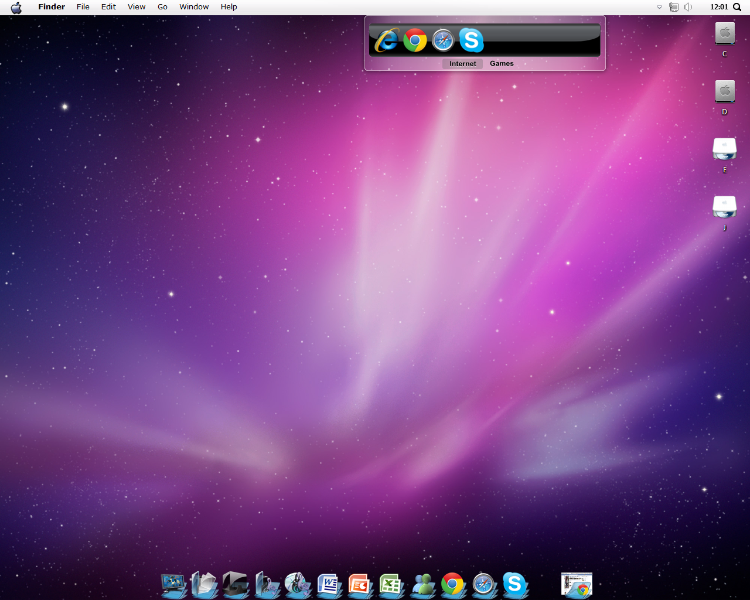Open the Apple logo menu
The width and height of the screenshot is (750, 600).
click(x=16, y=7)
